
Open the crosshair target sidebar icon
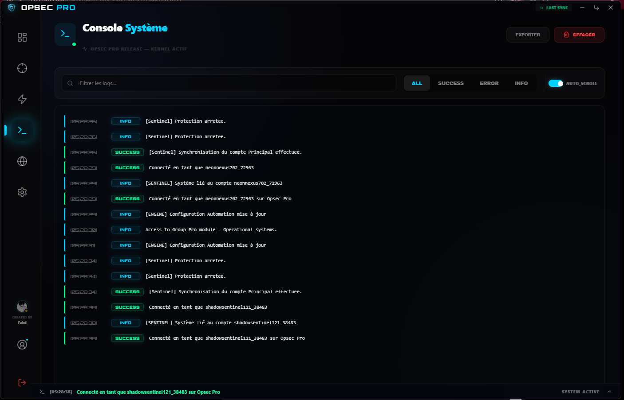(22, 68)
